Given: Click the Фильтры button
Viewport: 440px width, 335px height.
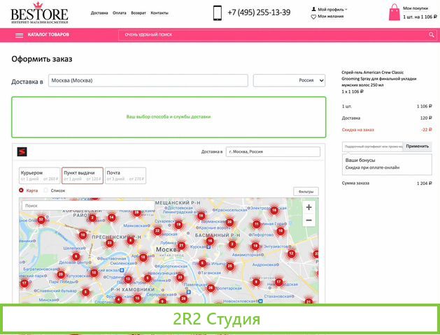Looking at the screenshot, I should (x=306, y=192).
